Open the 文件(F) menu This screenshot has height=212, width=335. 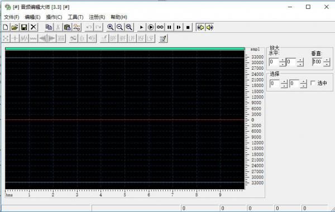(12, 17)
